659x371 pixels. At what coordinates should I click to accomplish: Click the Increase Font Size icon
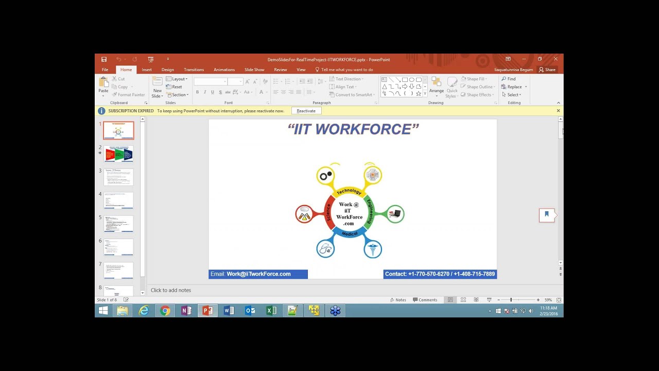(248, 81)
